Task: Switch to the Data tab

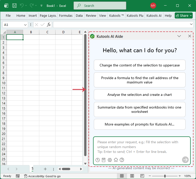Action: click(79, 16)
